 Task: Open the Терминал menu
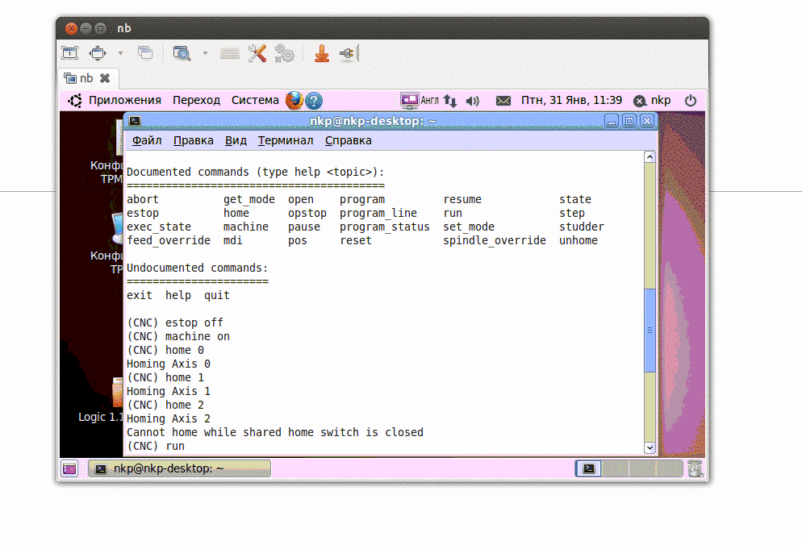286,140
